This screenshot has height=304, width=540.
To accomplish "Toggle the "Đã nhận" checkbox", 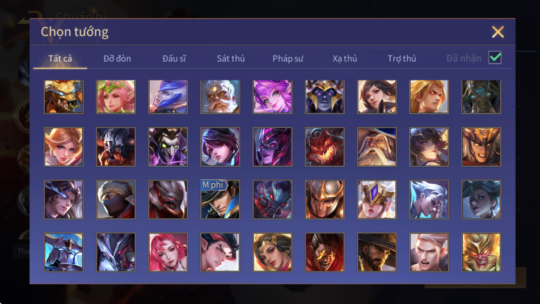I will (495, 57).
